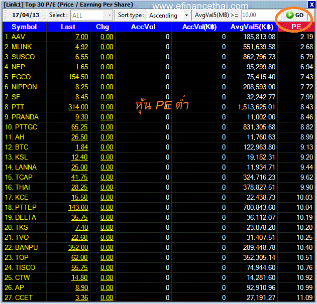Click last price 143.00 of PTTEP
This screenshot has height=304, width=317.
(x=78, y=207)
